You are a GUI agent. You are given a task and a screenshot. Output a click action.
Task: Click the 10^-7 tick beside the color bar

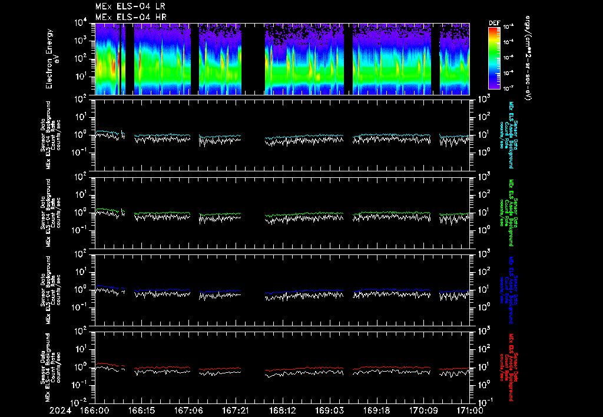(508, 88)
